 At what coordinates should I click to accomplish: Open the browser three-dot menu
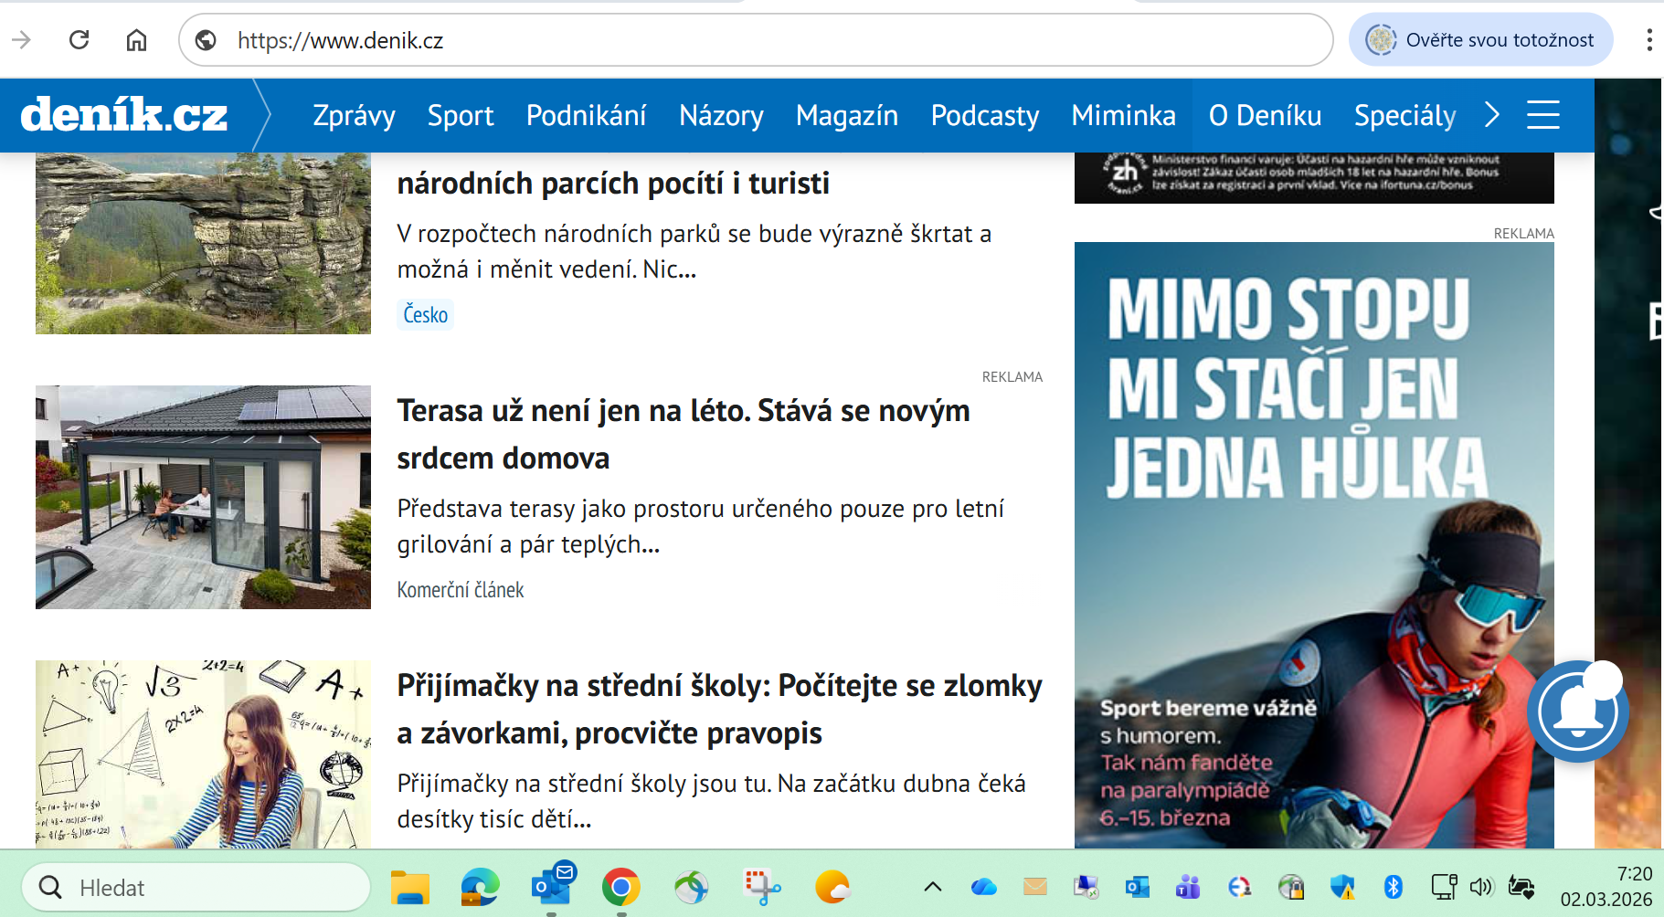(1648, 40)
